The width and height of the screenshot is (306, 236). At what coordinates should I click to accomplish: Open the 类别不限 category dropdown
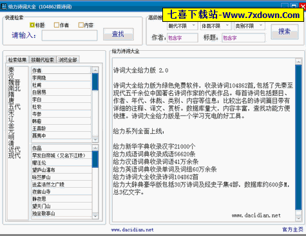249,26
